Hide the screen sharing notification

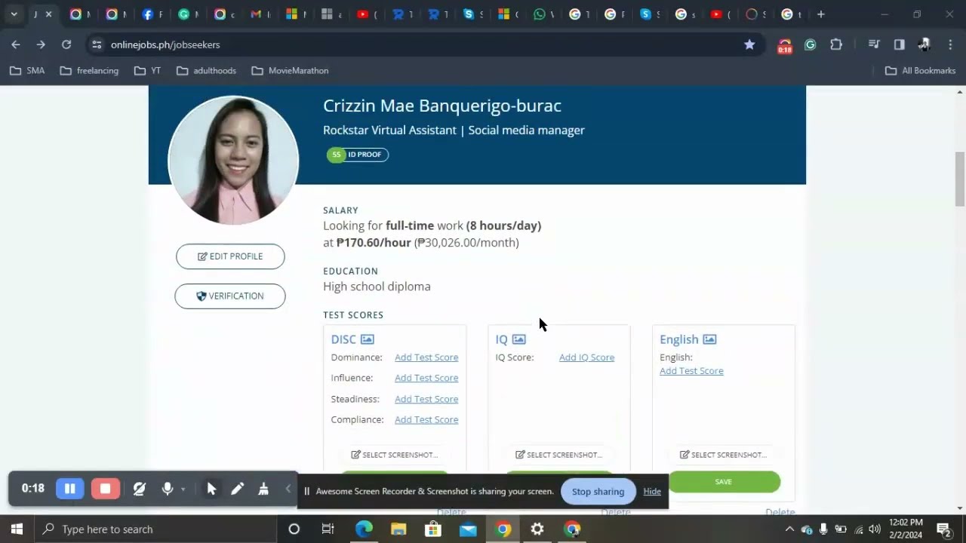pyautogui.click(x=652, y=492)
